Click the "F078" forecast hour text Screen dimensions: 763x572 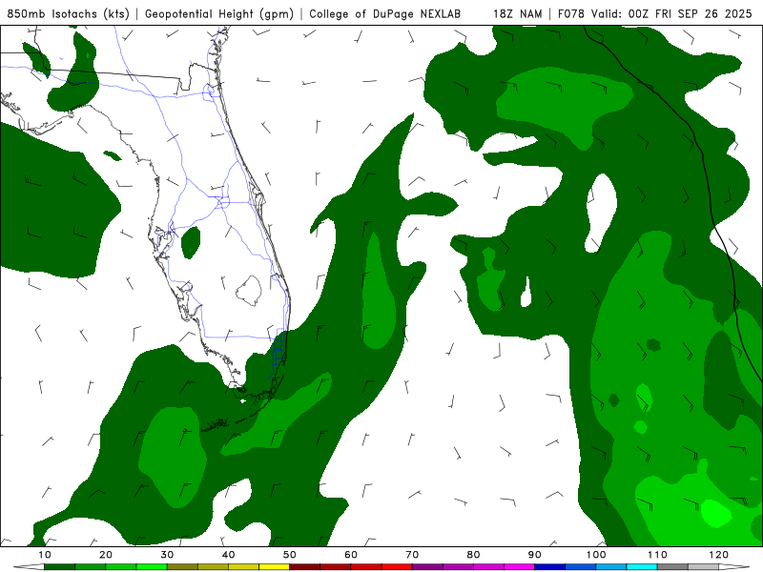(x=571, y=13)
